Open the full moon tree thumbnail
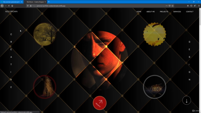The height and width of the screenshot is (113, 201). click(x=45, y=34)
